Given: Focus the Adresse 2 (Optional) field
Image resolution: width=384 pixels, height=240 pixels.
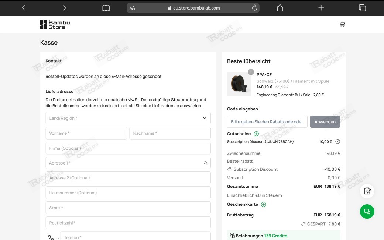Looking at the screenshot, I should pyautogui.click(x=128, y=178).
